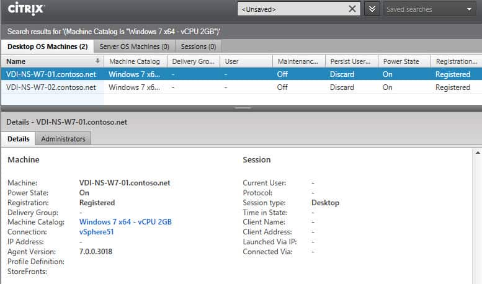This screenshot has width=482, height=284.
Task: Sort by Machine Catalog column
Action: click(x=134, y=61)
